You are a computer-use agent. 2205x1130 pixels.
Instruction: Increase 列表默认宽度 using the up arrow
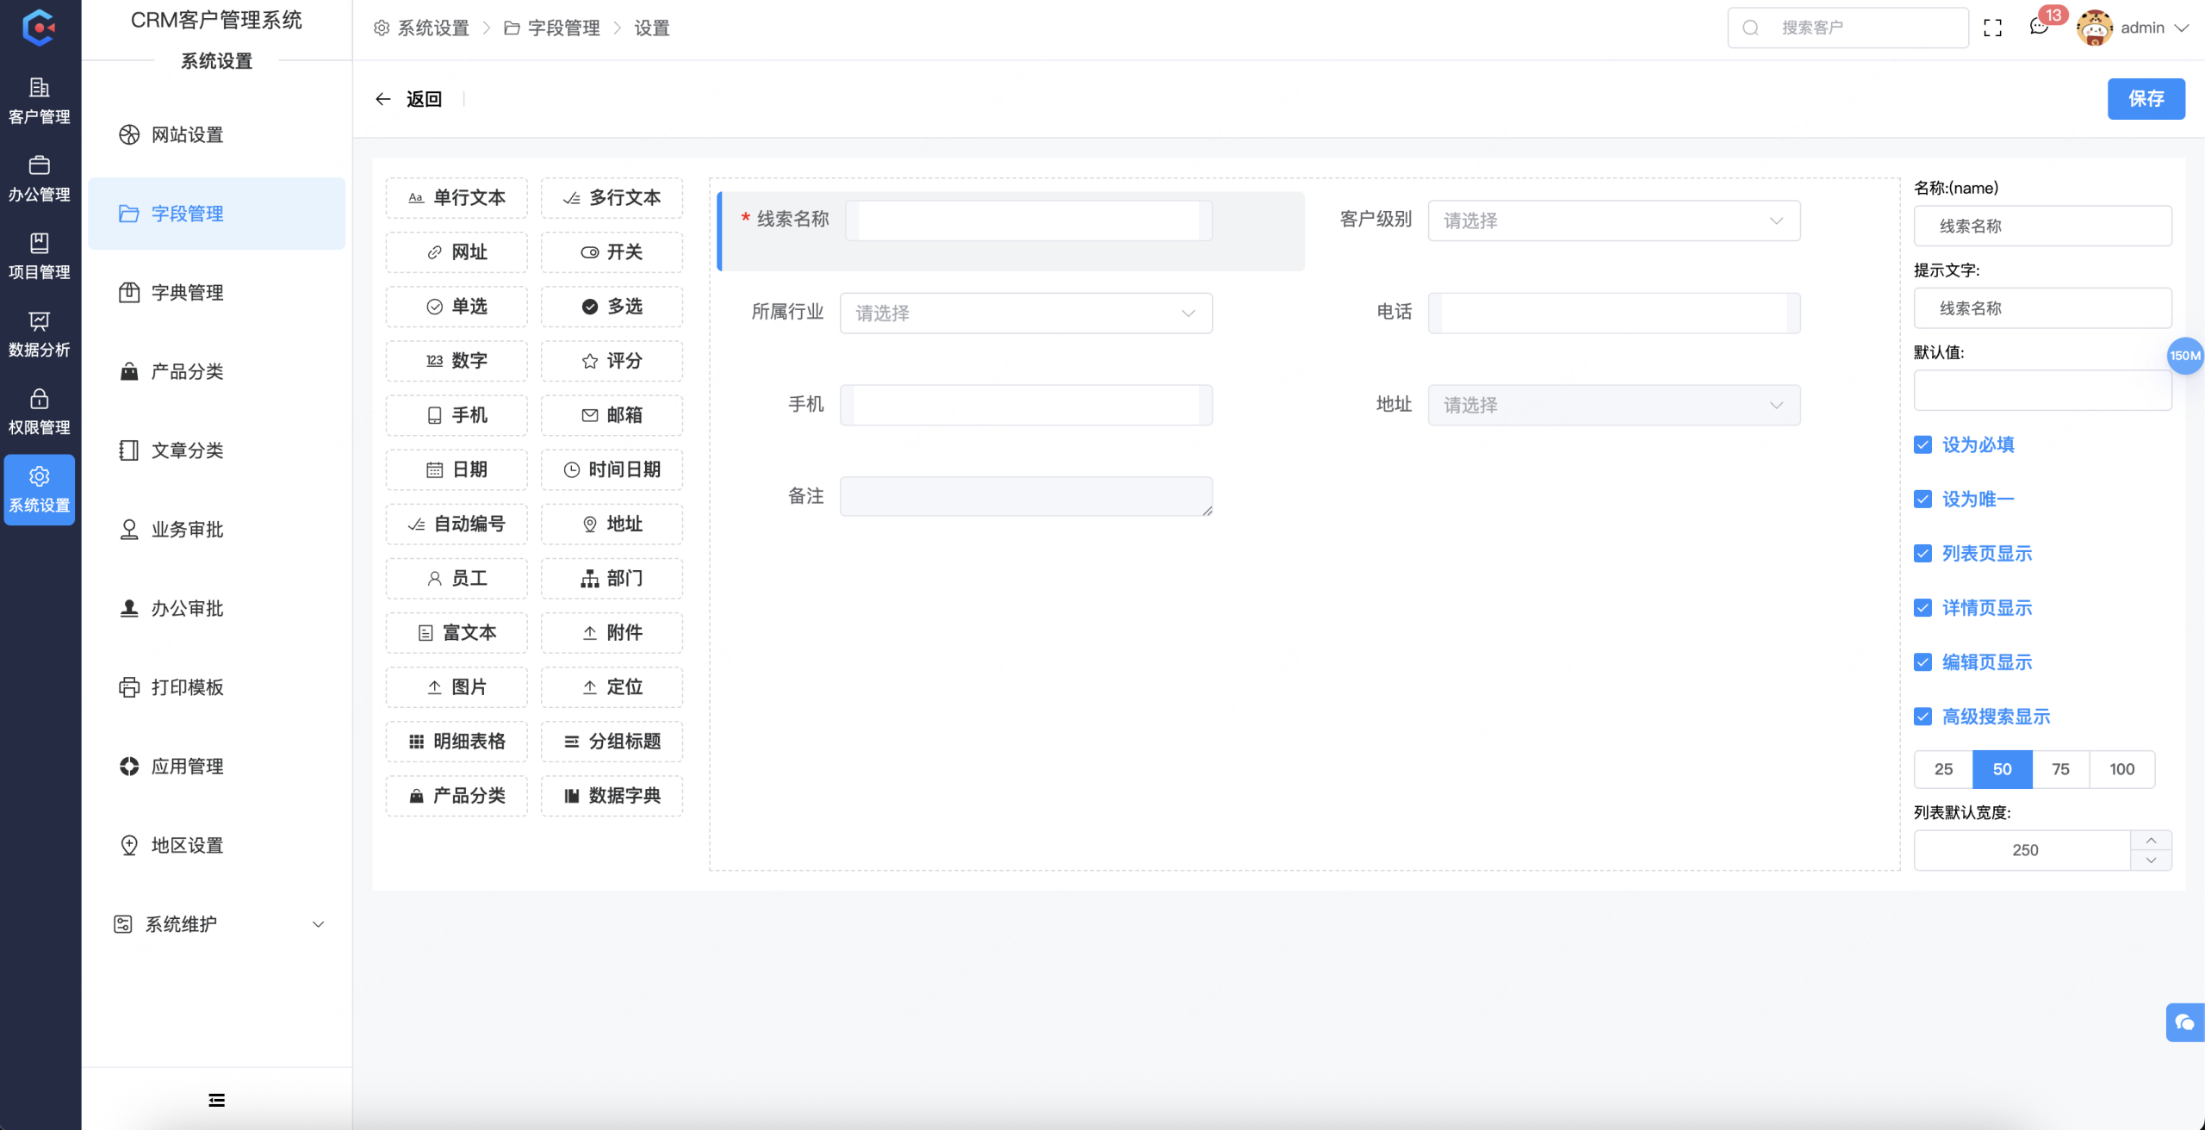[2152, 840]
